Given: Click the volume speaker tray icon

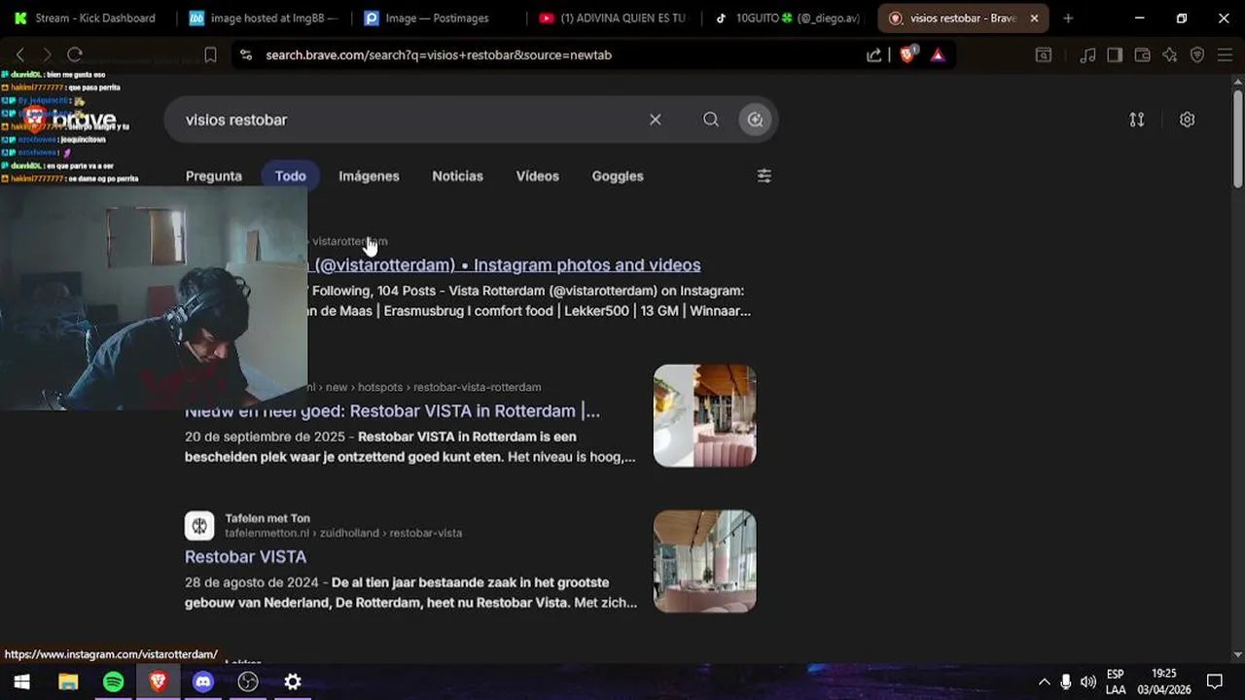Looking at the screenshot, I should point(1088,682).
